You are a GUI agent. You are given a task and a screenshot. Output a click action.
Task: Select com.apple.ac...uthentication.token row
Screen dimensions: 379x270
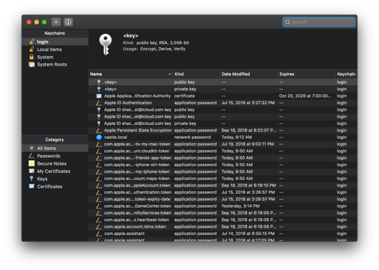tap(223, 192)
